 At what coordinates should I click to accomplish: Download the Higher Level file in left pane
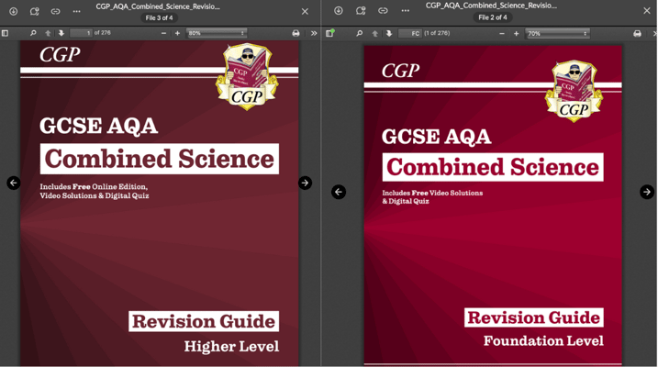[x=14, y=11]
